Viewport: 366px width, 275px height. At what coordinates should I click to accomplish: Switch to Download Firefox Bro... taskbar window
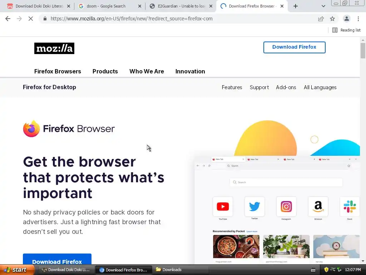[x=124, y=270]
